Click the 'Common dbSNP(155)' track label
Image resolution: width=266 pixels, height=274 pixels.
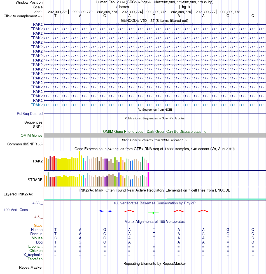point(25,144)
